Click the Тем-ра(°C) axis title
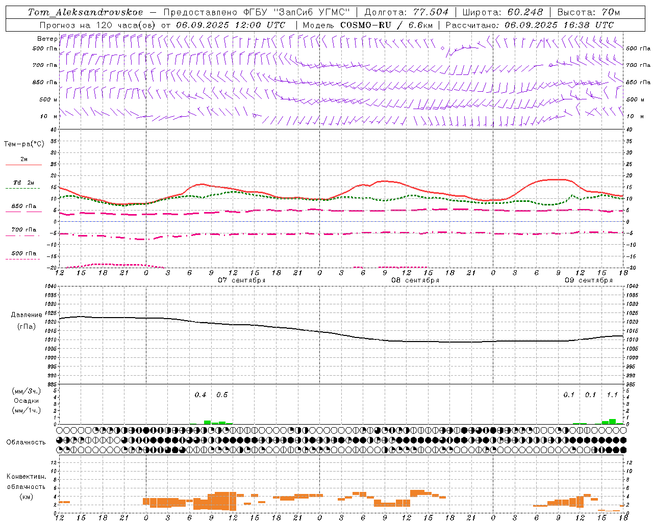This screenshot has width=653, height=522. (24, 144)
